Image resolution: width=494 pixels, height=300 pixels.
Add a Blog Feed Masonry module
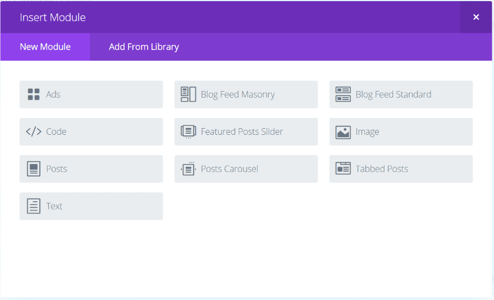pos(246,94)
